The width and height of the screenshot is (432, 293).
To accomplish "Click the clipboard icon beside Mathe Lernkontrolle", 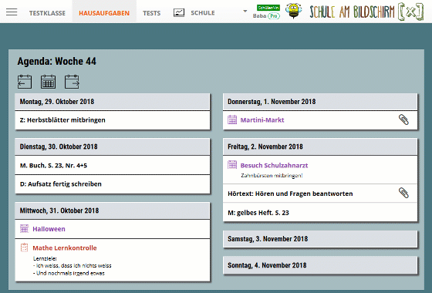I will [24, 248].
